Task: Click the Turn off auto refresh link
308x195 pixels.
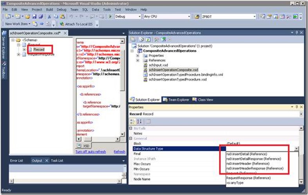Action: (x=90, y=152)
